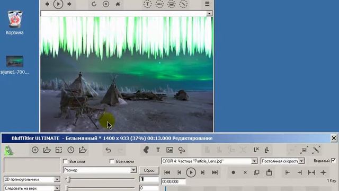The image size is (339, 191).
Task: Jump to the first key
Action: pyautogui.click(x=167, y=172)
